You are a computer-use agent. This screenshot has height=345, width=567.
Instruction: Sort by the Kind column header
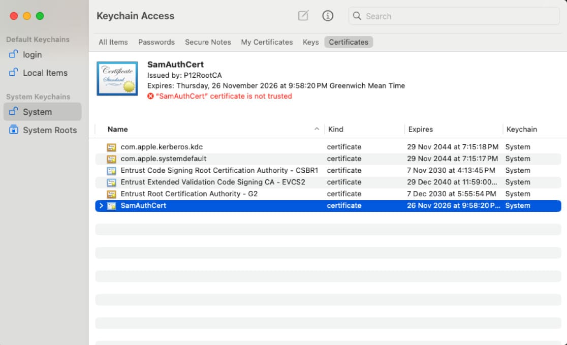pyautogui.click(x=336, y=130)
